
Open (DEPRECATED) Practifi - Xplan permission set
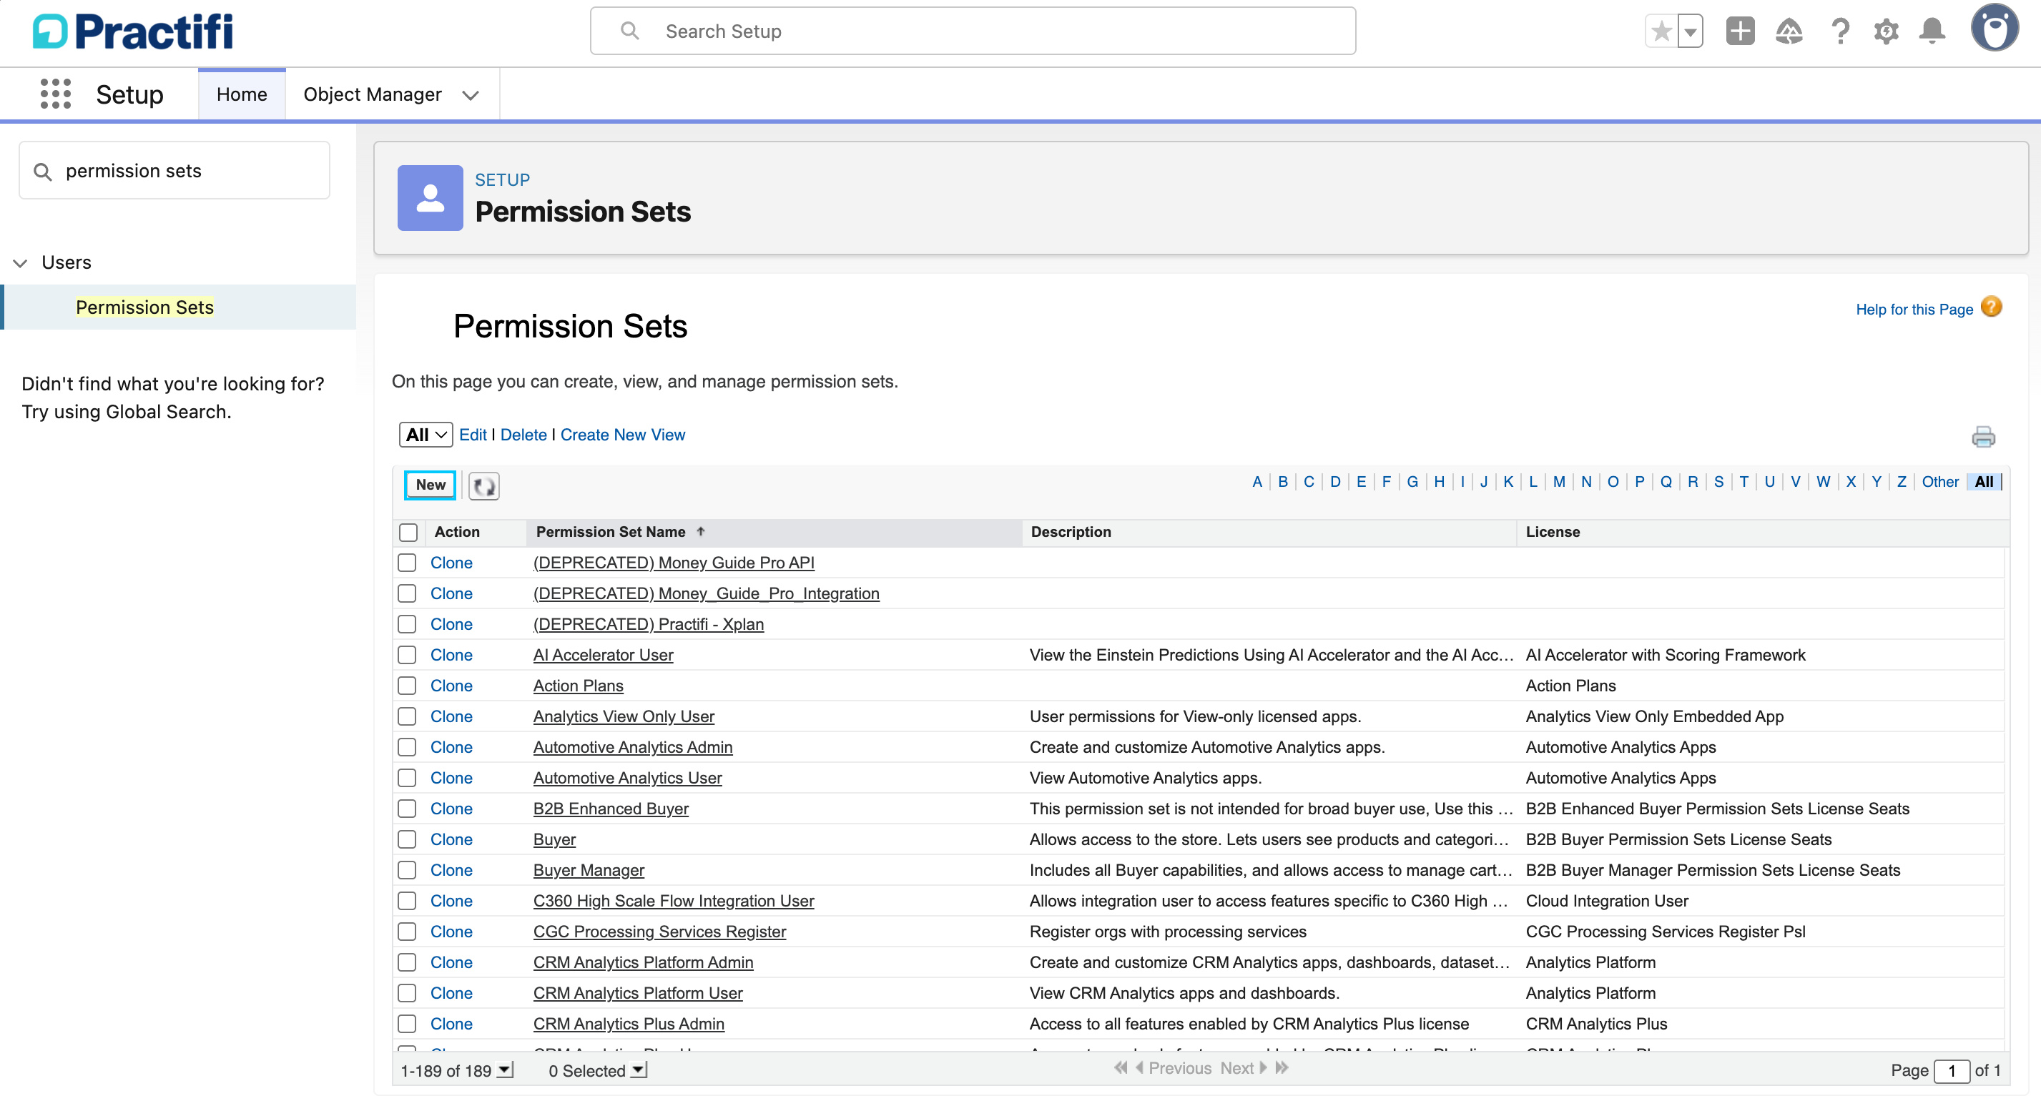tap(648, 624)
